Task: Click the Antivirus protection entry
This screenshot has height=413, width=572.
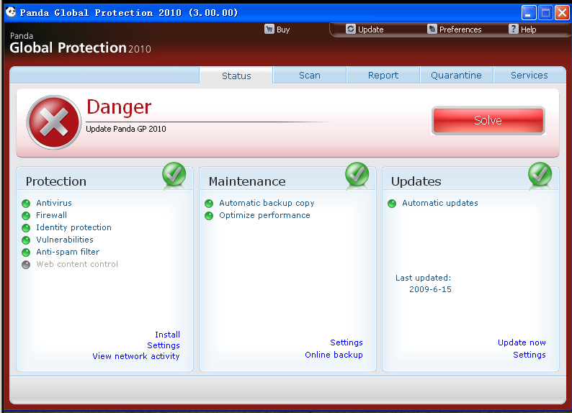Action: pos(54,203)
